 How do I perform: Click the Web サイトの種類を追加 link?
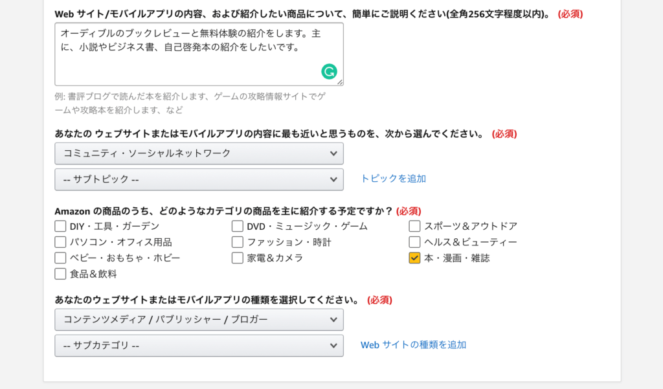point(413,345)
